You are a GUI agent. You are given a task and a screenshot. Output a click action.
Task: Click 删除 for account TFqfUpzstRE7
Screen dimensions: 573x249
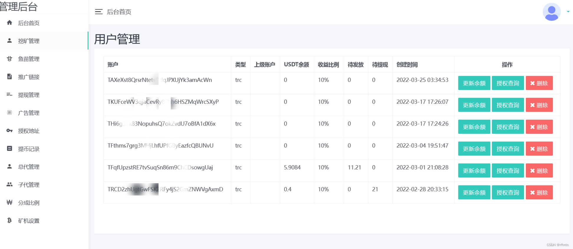pyautogui.click(x=539, y=171)
